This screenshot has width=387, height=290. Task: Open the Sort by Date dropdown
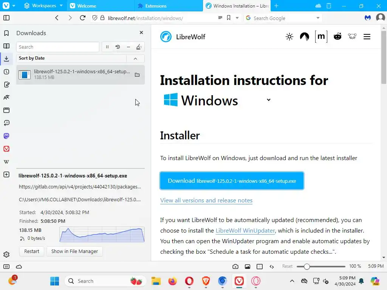pyautogui.click(x=71, y=58)
